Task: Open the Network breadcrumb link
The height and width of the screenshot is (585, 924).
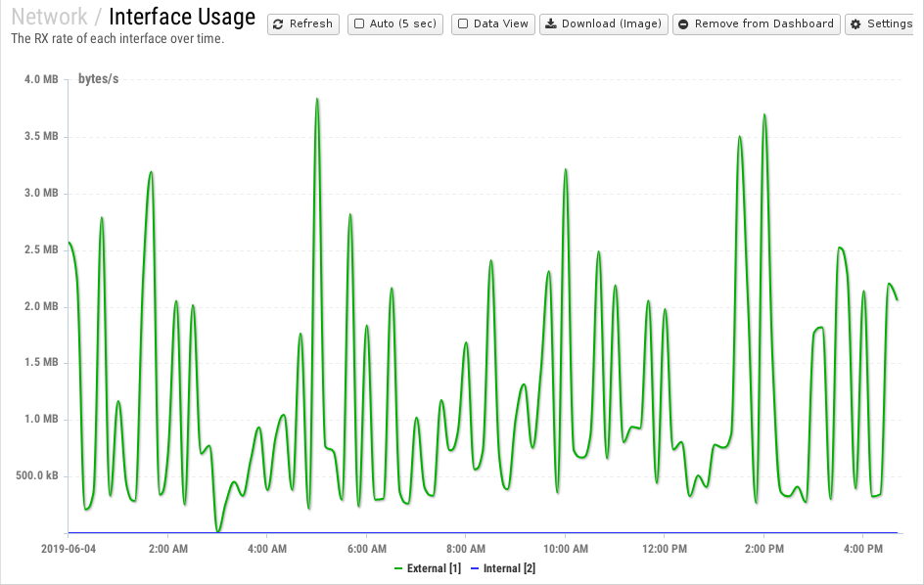Action: (50, 17)
